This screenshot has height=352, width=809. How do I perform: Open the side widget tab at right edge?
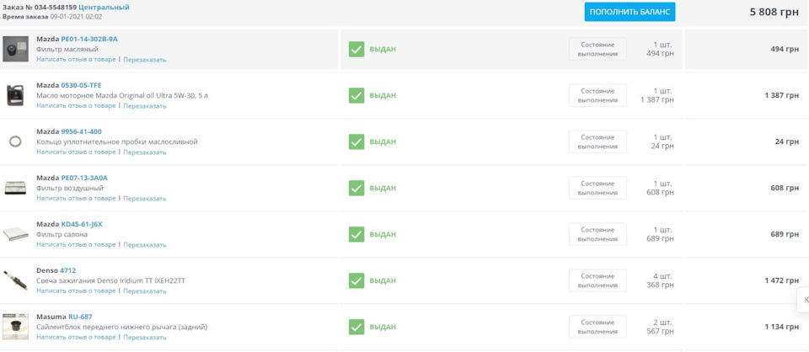tap(803, 300)
